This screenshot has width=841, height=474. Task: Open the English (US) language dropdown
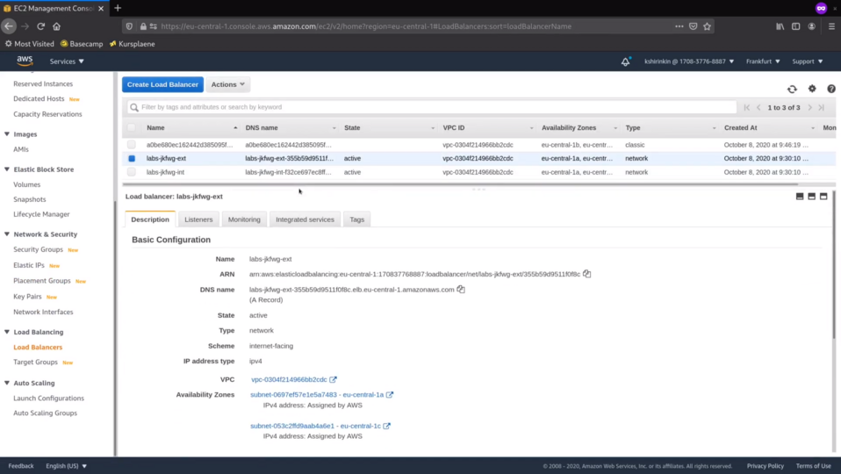pyautogui.click(x=66, y=466)
